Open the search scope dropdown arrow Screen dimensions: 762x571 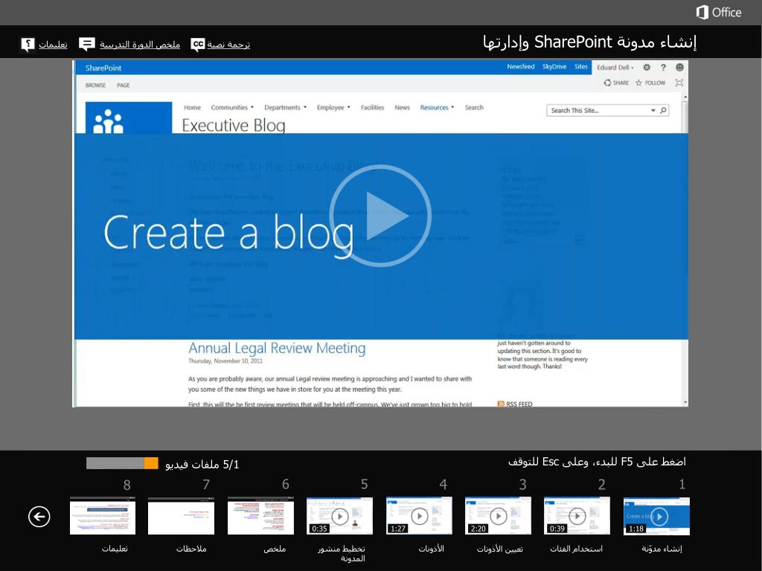(x=653, y=111)
